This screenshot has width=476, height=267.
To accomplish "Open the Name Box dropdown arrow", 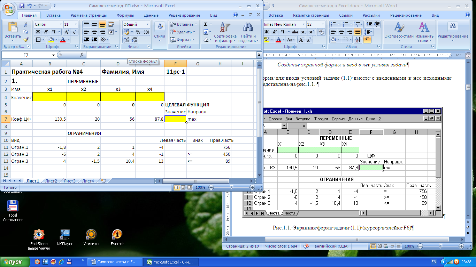I will [53, 55].
